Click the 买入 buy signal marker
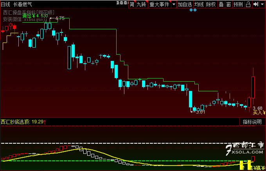 (x=257, y=112)
